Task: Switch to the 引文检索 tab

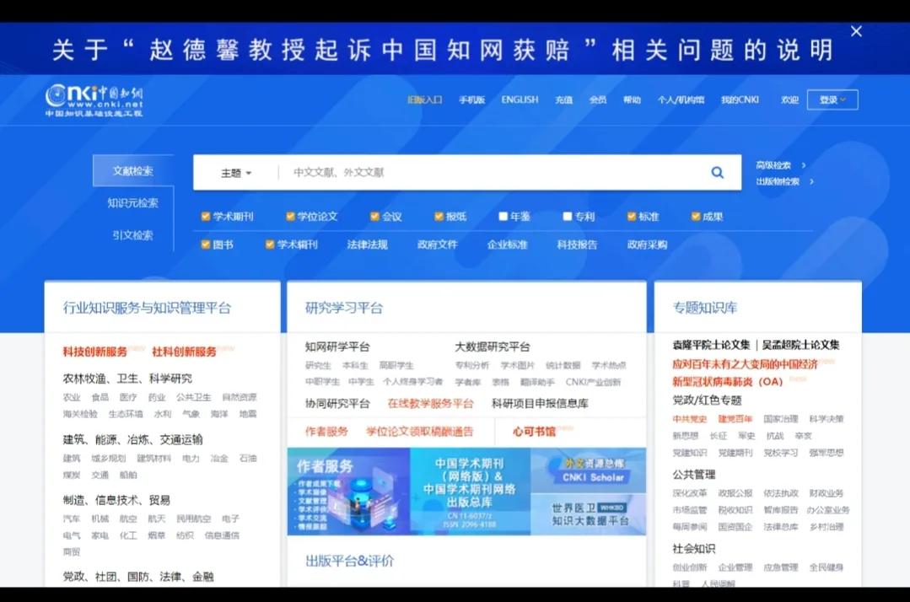Action: point(132,235)
